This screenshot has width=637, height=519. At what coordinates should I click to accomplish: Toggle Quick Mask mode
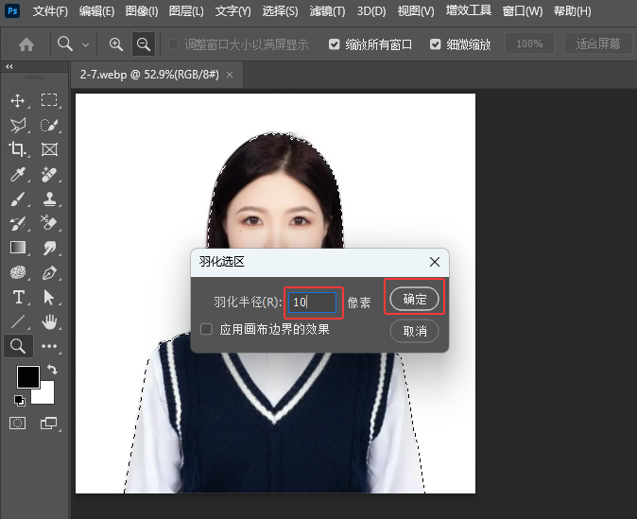pyautogui.click(x=17, y=424)
